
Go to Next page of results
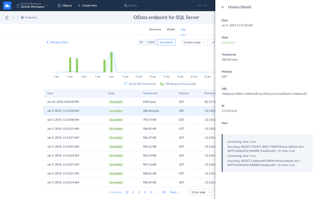click(174, 192)
